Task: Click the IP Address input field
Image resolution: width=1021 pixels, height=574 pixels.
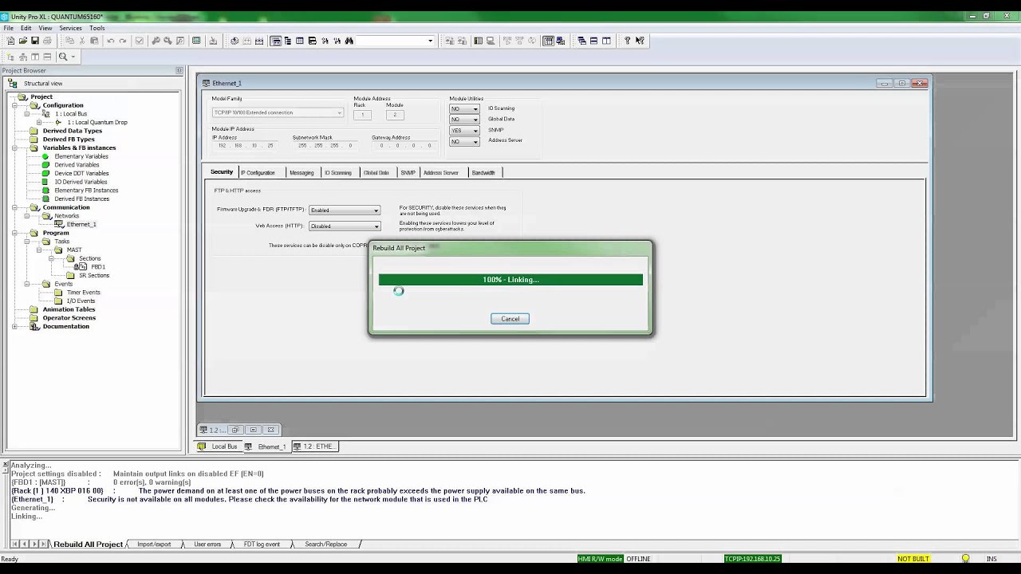Action: point(244,146)
